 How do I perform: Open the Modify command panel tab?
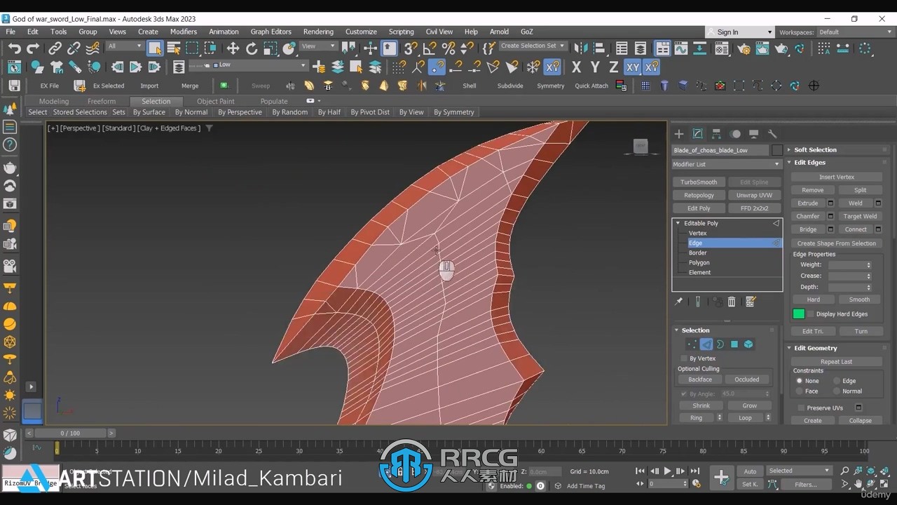698,134
